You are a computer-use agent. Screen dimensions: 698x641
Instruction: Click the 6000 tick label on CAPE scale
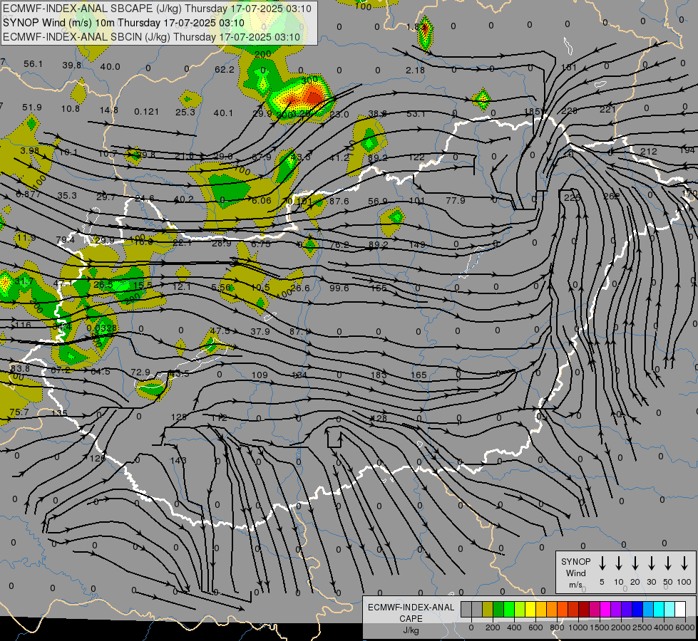[686, 627]
